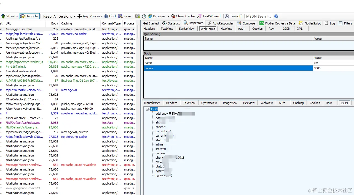Switch to the Log tab
354x195 pixels.
[x=330, y=23]
